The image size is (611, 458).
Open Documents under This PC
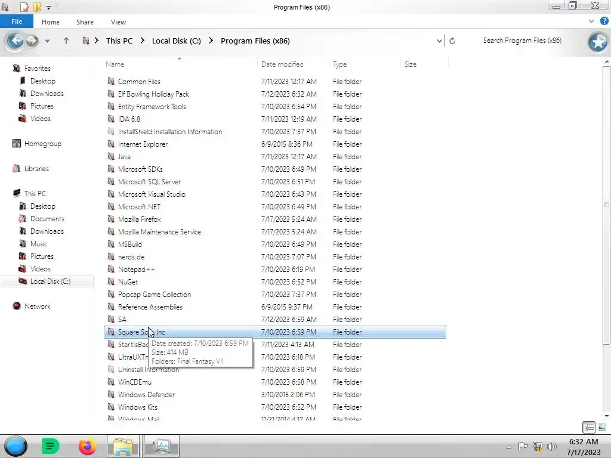point(47,219)
